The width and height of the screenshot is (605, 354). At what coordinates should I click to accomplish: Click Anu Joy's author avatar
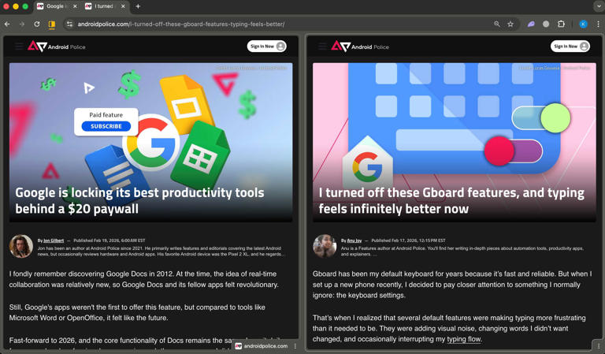(325, 246)
